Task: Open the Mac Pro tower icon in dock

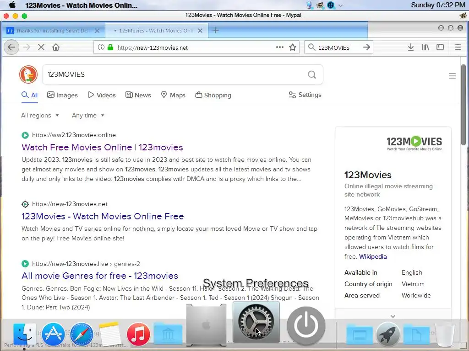Action: click(206, 325)
